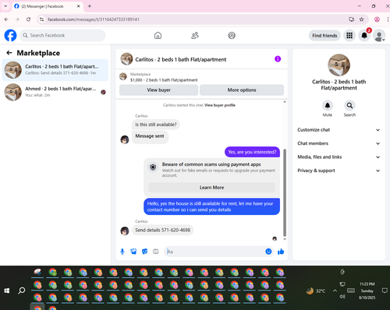Reload the page in the browser
The width and height of the screenshot is (390, 310).
click(x=28, y=19)
